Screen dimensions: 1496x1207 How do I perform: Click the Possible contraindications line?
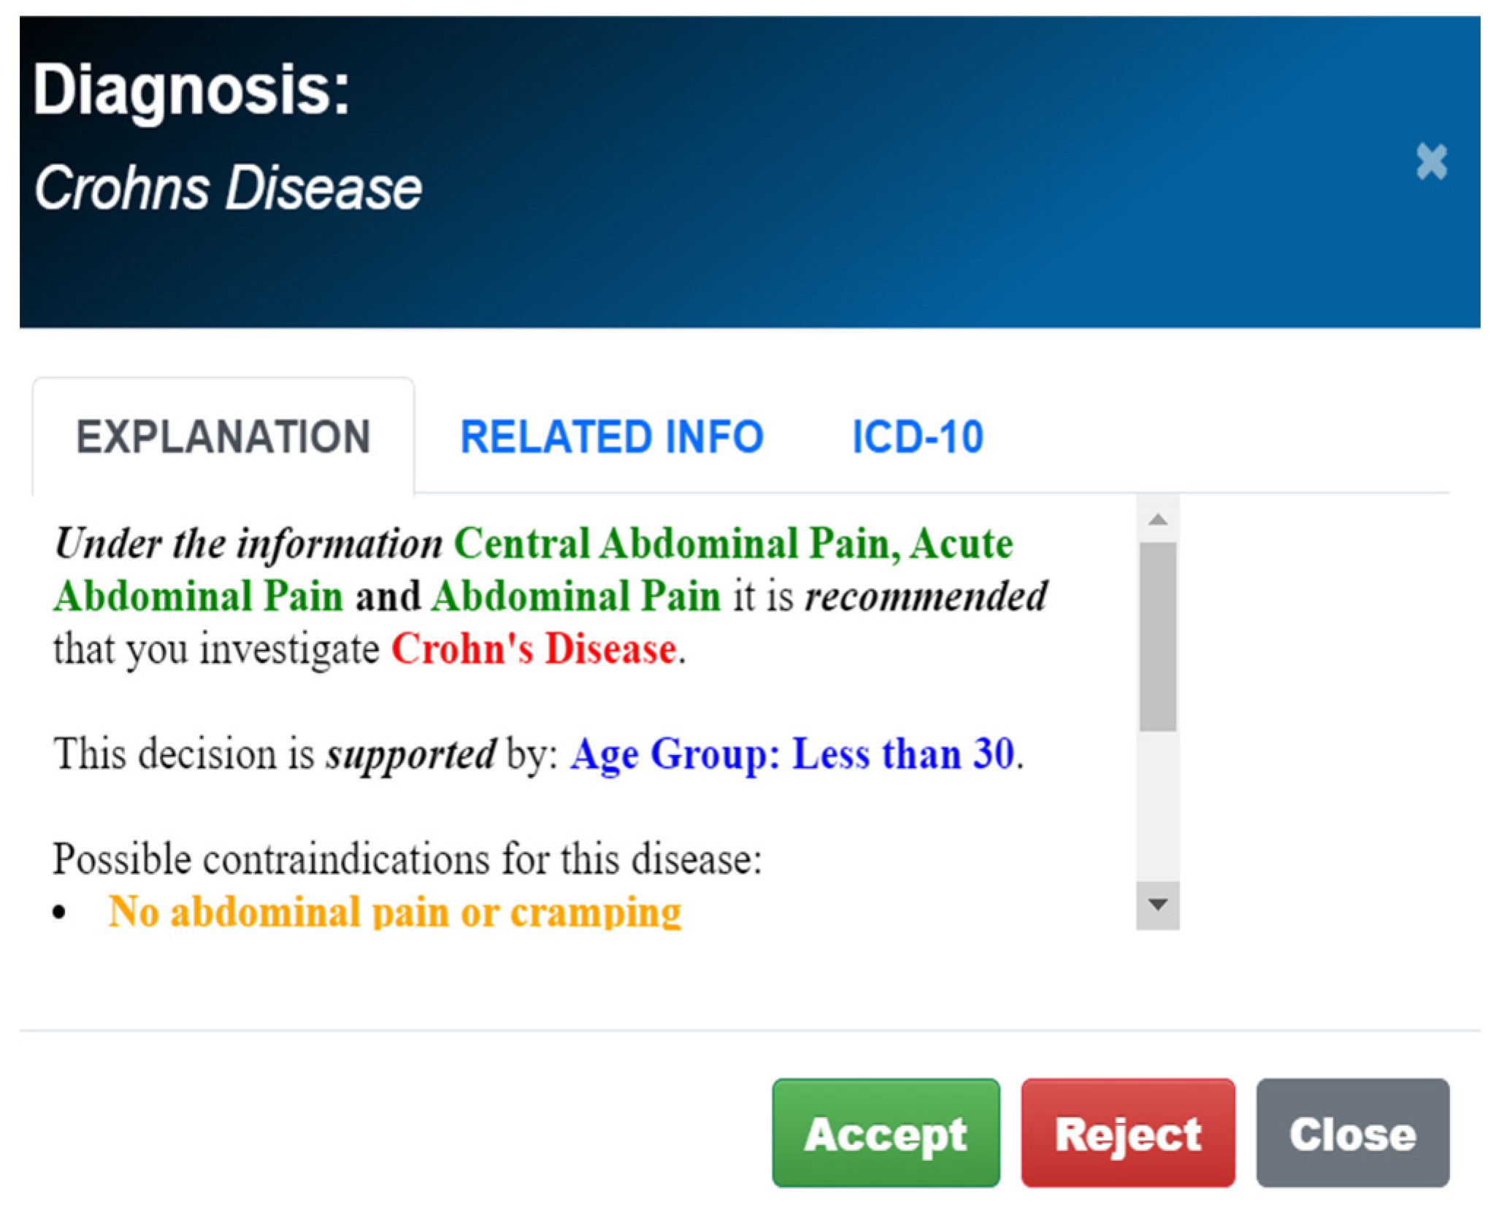click(407, 859)
